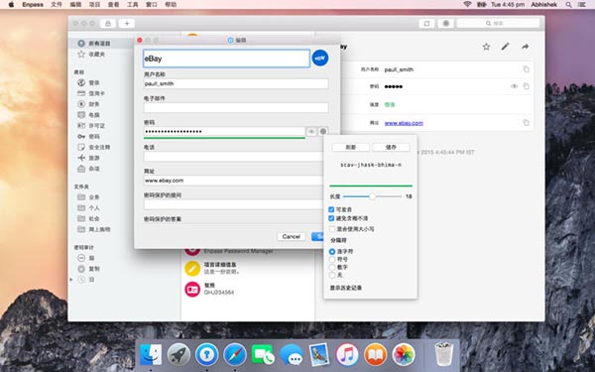Reveal password with eye toggle in edit dialog
Screen dimensions: 595x372
pyautogui.click(x=311, y=131)
